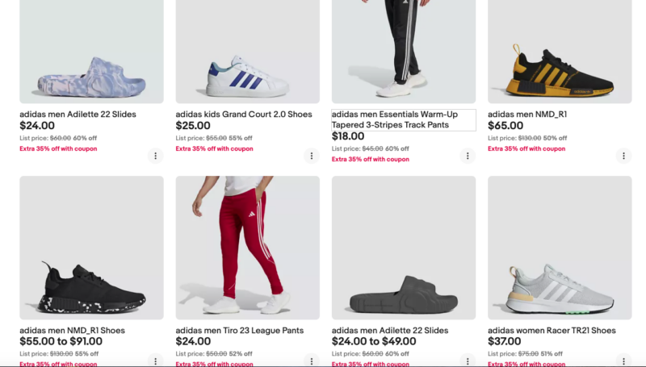The width and height of the screenshot is (646, 367).
Task: Open more options for Adilette 22 Slides at $24.00
Action: tap(155, 156)
